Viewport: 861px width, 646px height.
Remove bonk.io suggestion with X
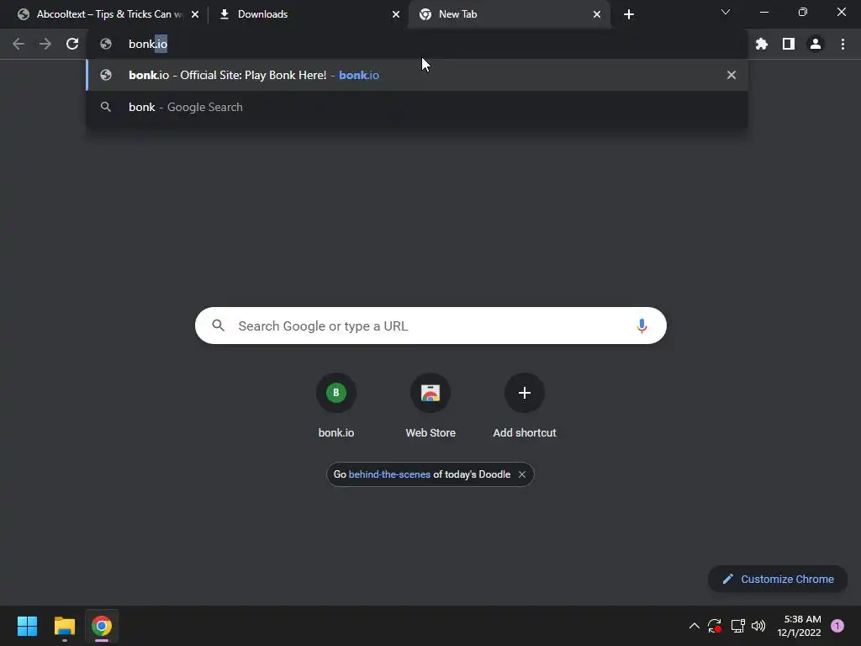click(732, 75)
